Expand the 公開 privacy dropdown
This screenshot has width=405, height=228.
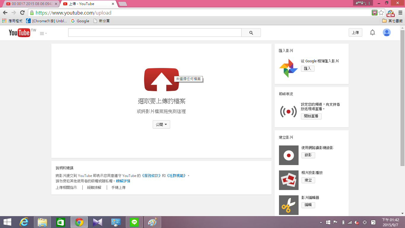[x=161, y=125]
